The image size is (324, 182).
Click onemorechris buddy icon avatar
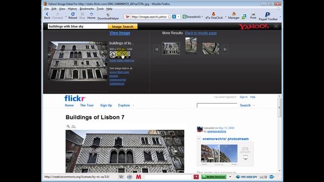pyautogui.click(x=199, y=129)
